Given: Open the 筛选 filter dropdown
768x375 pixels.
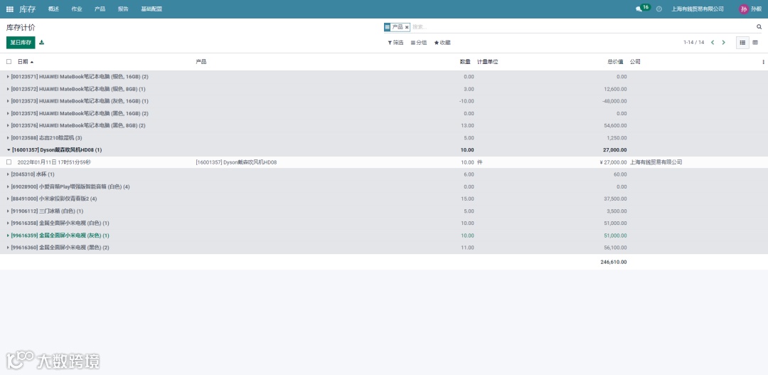Looking at the screenshot, I should tap(396, 43).
